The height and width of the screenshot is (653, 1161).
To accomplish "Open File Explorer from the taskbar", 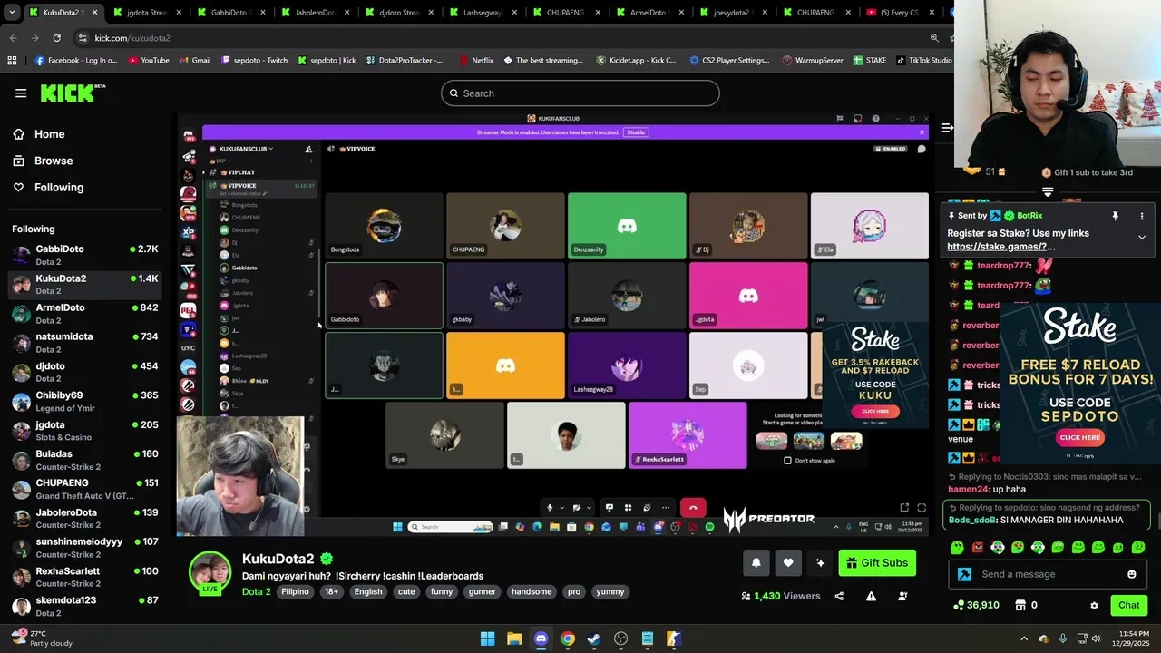I will click(x=514, y=638).
